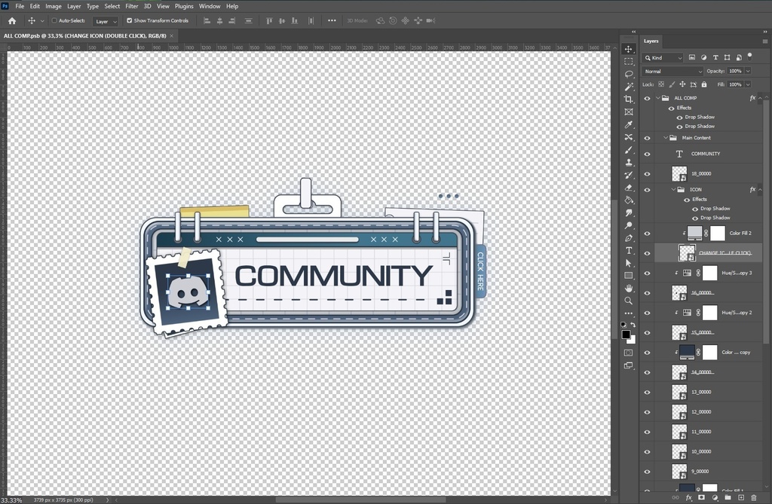Click the Home icon in options bar
The image size is (772, 504).
pyautogui.click(x=12, y=20)
